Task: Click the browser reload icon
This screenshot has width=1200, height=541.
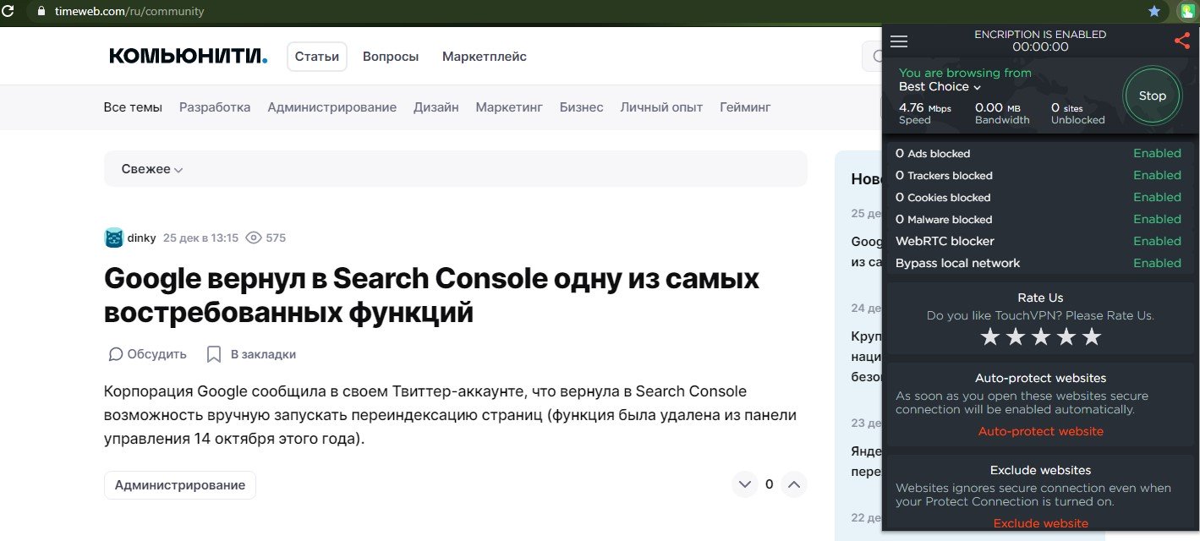Action: click(8, 12)
